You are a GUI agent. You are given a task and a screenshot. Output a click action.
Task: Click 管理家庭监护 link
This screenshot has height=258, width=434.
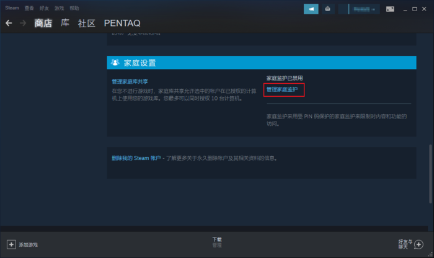pos(282,89)
